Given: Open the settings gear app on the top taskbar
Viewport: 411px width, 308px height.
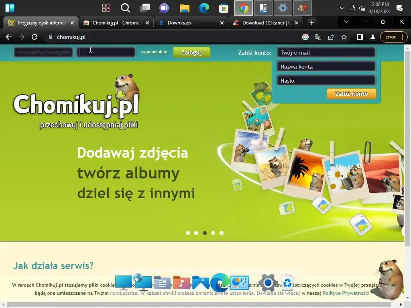Looking at the screenshot, I should coord(283,8).
